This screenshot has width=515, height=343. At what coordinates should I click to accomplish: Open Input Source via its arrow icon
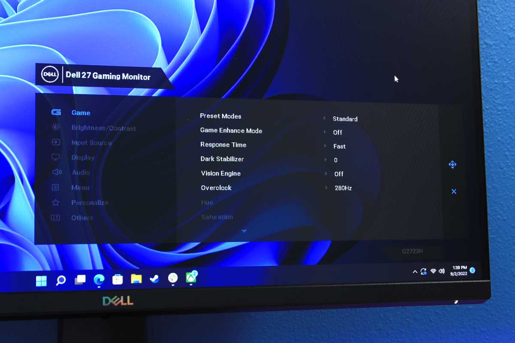coord(56,142)
